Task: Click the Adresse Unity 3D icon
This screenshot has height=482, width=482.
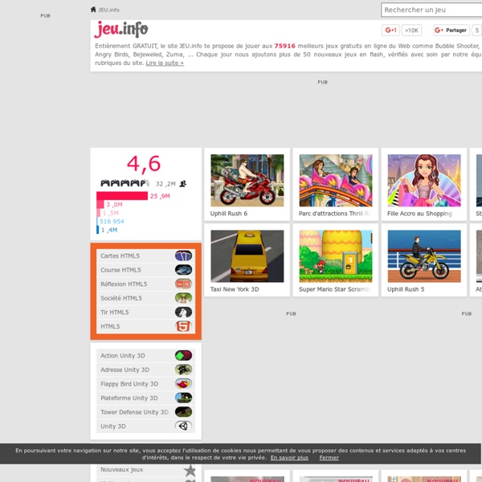Action: pyautogui.click(x=183, y=370)
